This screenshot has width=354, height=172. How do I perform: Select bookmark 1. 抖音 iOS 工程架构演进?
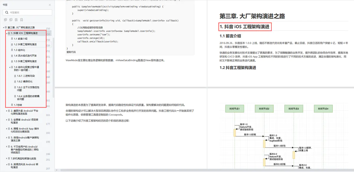click(x=24, y=33)
